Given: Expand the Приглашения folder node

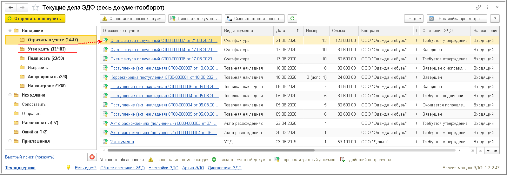Looking at the screenshot, I should [10, 141].
